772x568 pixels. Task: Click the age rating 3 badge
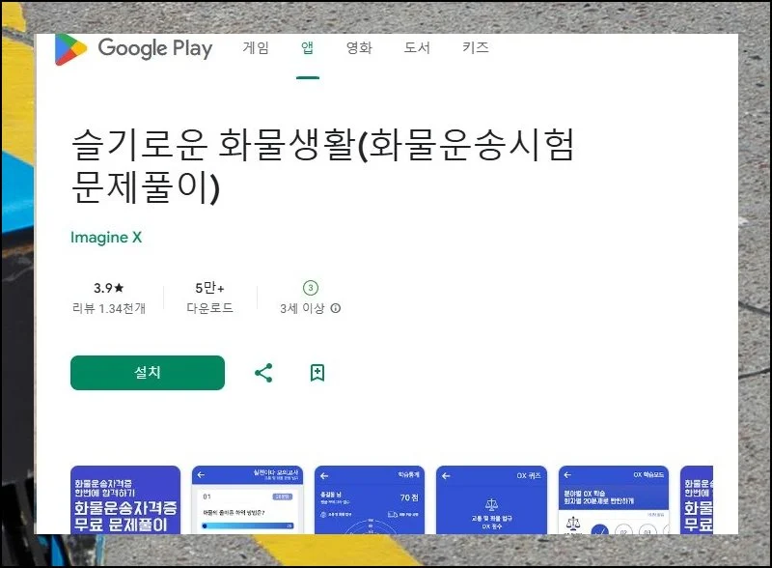[x=311, y=288]
